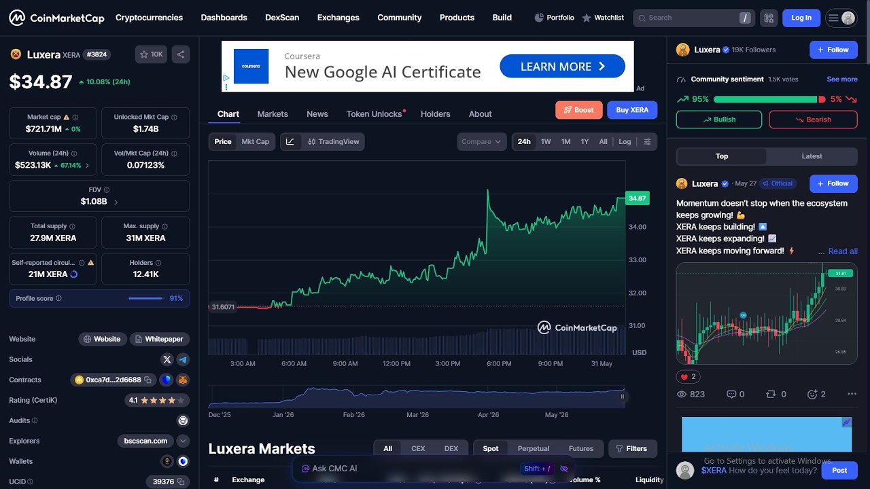Screen dimensions: 870x489
Task: Open the Cryptocurrencies nav menu
Action: point(149,18)
